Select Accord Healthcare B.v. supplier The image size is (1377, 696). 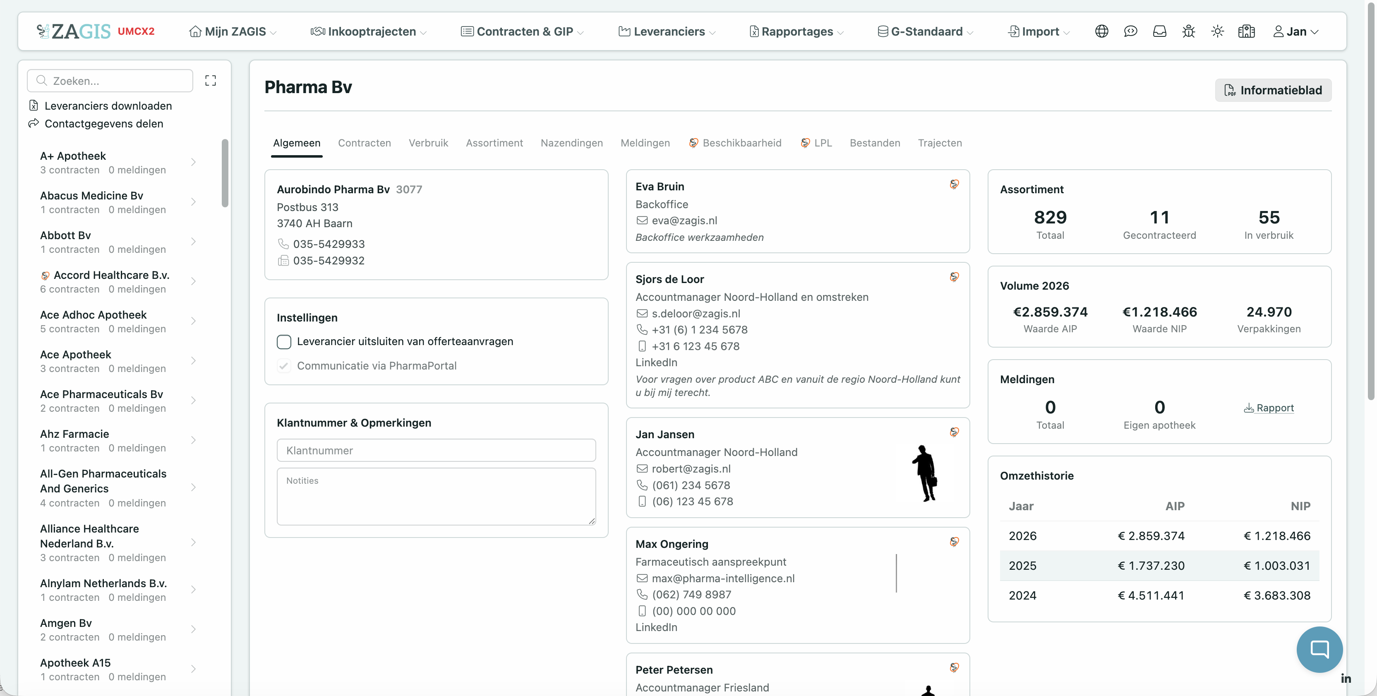pos(118,282)
